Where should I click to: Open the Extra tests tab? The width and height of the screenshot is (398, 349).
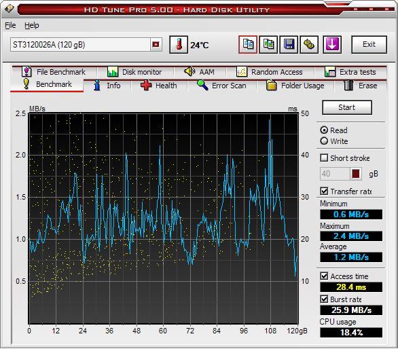tap(350, 72)
